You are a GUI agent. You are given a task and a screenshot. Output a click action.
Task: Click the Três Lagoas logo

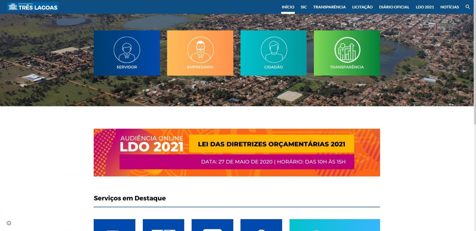click(x=33, y=7)
